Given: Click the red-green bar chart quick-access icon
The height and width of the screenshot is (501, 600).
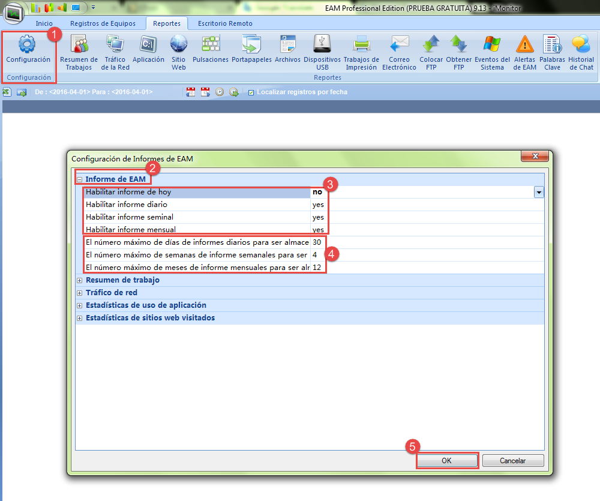Looking at the screenshot, I should 49,8.
